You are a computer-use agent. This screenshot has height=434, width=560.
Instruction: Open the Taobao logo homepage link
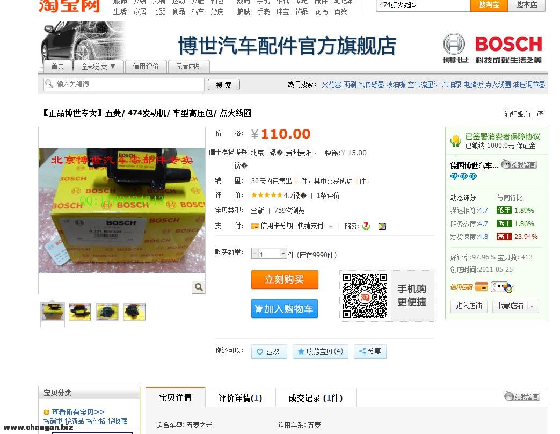69,5
